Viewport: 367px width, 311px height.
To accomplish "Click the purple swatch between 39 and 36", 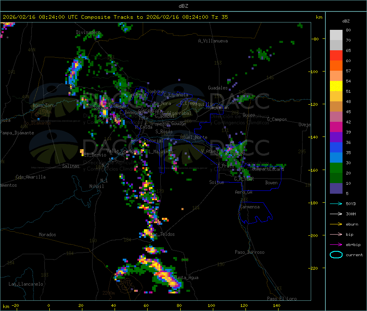I will [x=336, y=137].
